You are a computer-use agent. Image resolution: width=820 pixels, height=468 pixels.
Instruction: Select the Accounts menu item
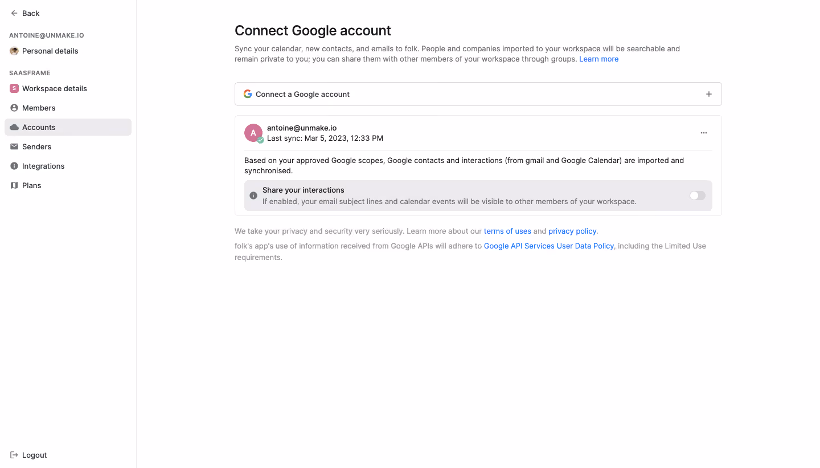click(x=68, y=127)
